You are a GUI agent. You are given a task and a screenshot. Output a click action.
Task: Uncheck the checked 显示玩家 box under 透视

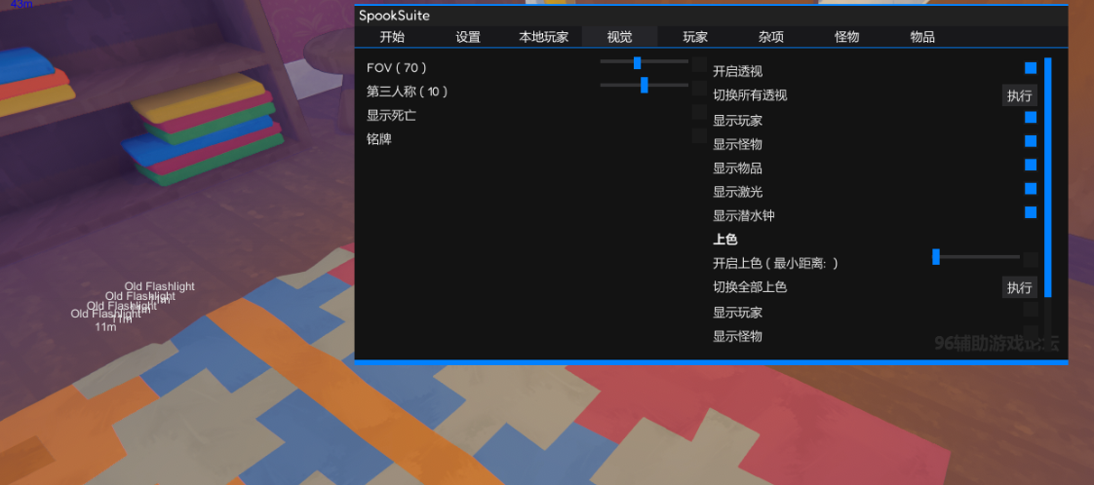pyautogui.click(x=1031, y=117)
